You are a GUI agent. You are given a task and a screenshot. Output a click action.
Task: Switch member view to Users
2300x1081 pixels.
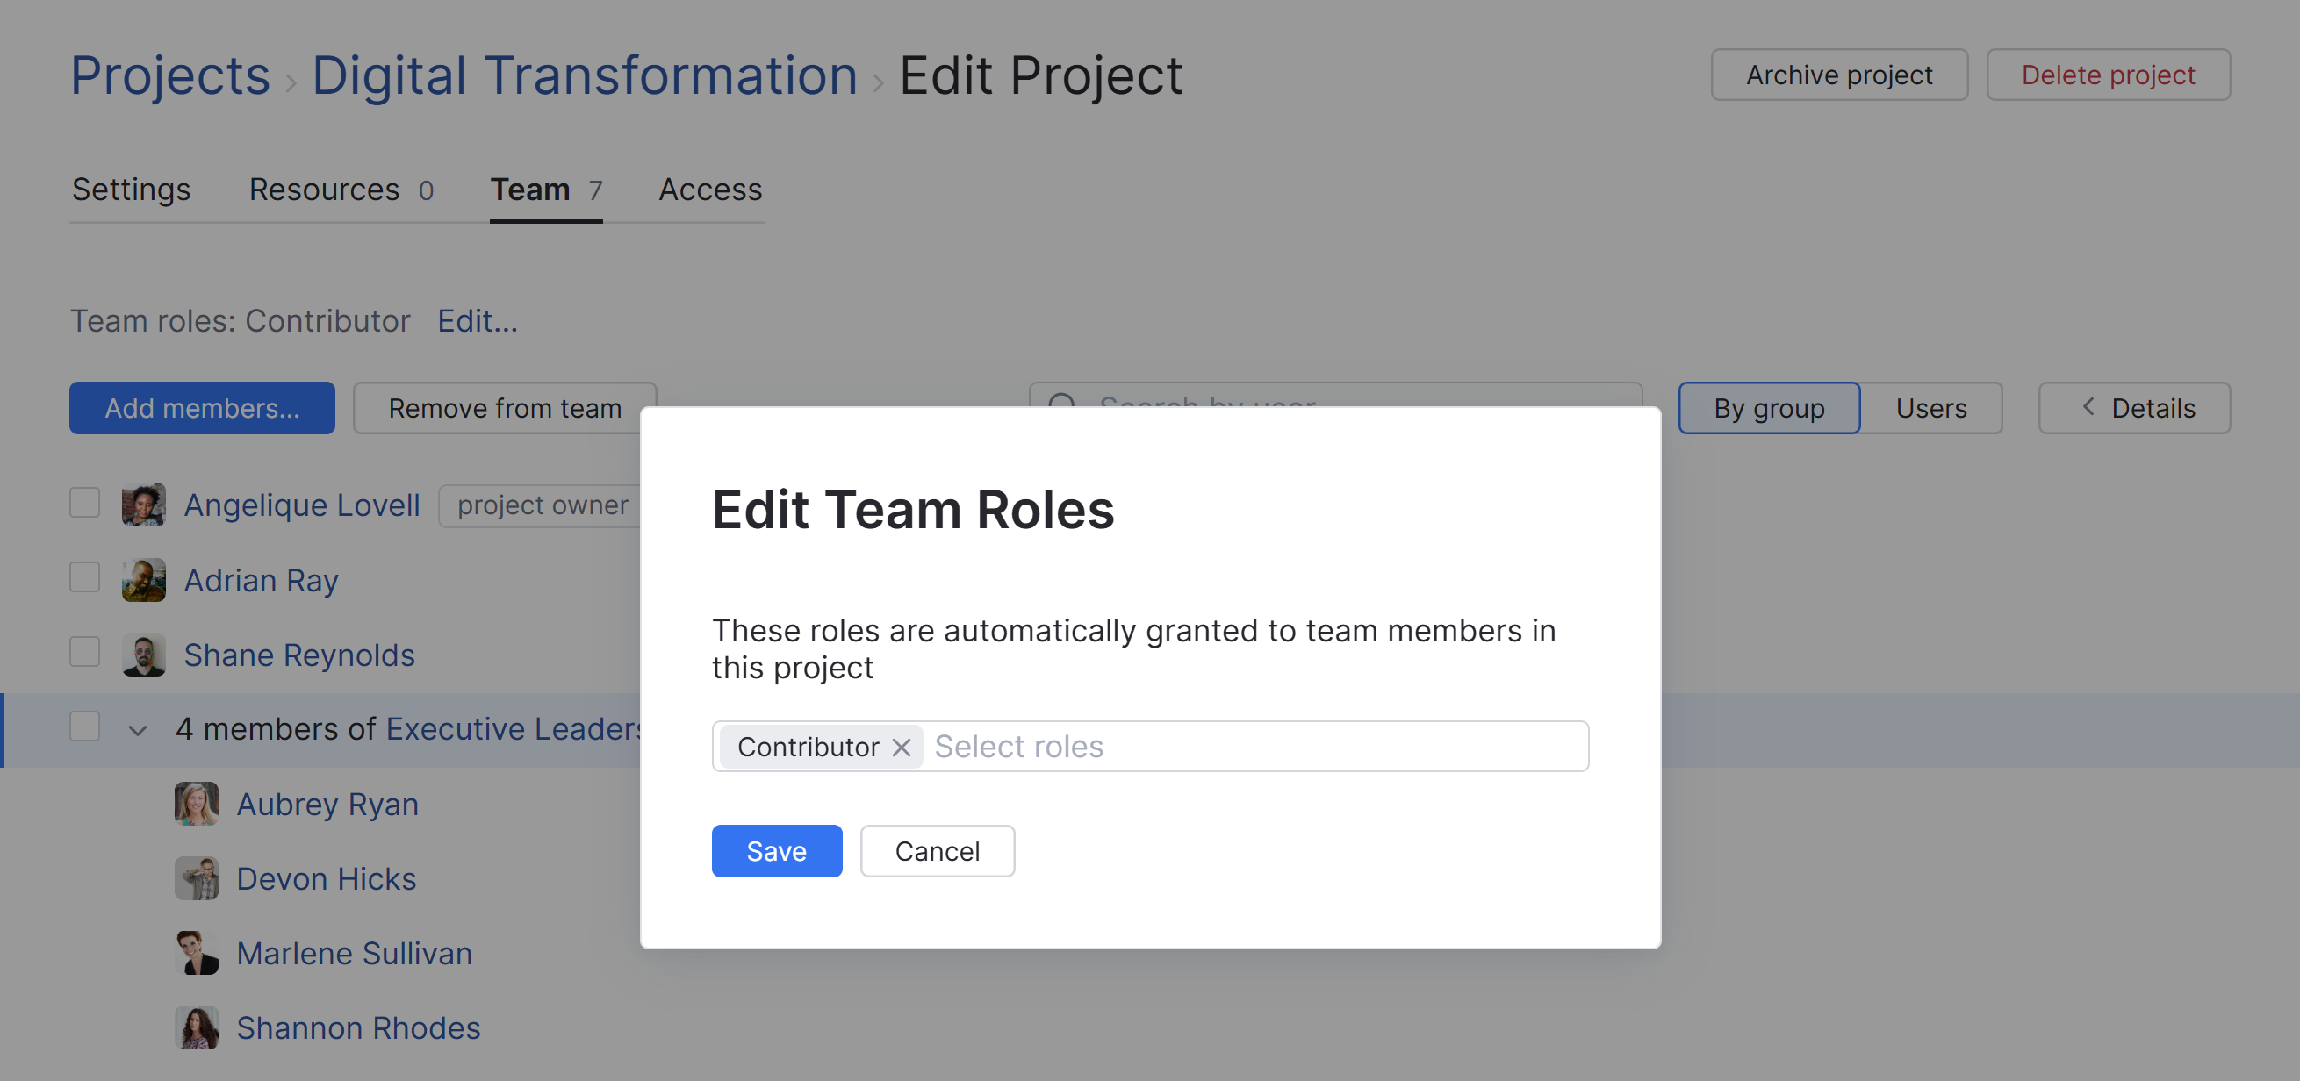[x=1930, y=408]
